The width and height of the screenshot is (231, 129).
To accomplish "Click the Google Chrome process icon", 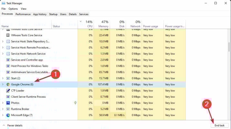I will (8, 84).
